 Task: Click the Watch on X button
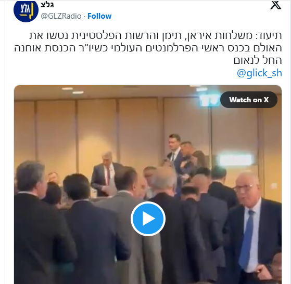click(249, 100)
